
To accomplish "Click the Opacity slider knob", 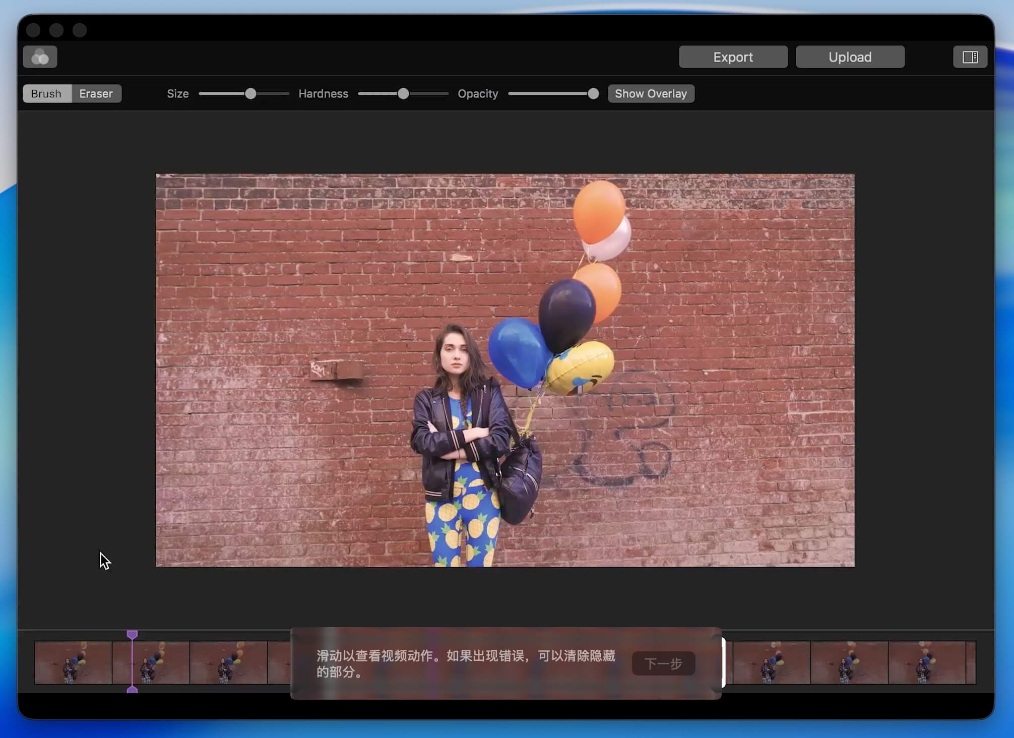I will coord(593,94).
